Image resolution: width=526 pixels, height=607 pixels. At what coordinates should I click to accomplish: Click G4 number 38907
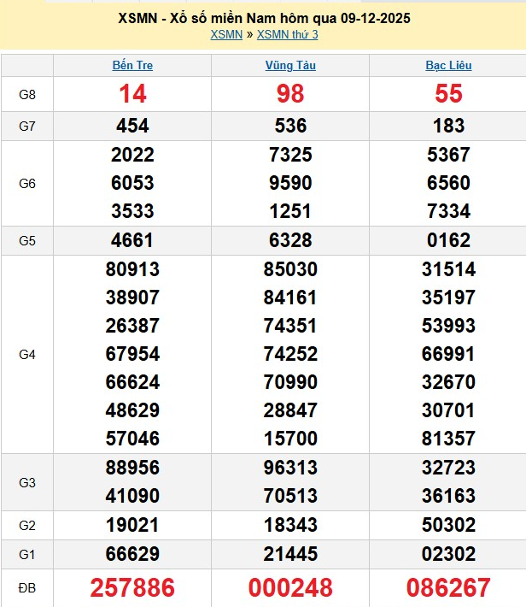coord(132,298)
